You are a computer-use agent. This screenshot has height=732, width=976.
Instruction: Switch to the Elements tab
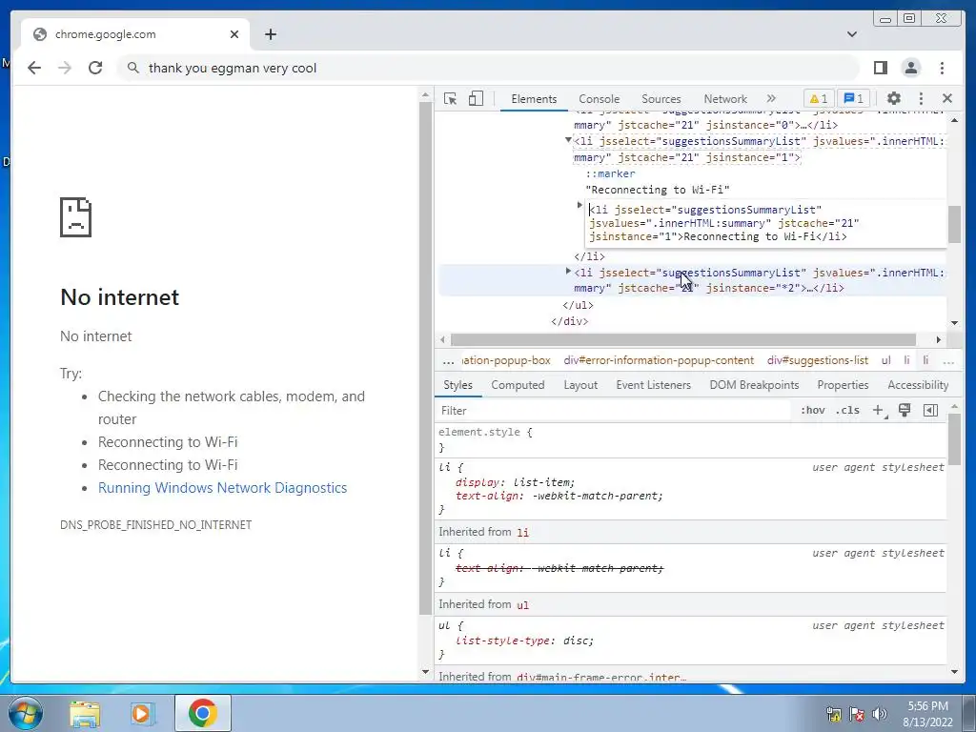(534, 99)
